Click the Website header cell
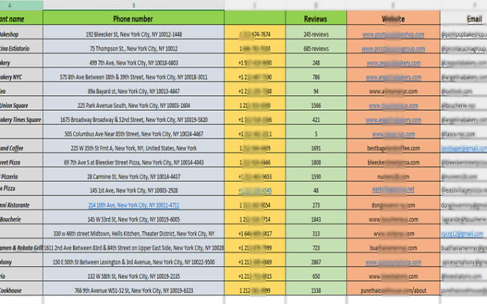Image resolution: width=487 pixels, height=304 pixels. pyautogui.click(x=393, y=19)
